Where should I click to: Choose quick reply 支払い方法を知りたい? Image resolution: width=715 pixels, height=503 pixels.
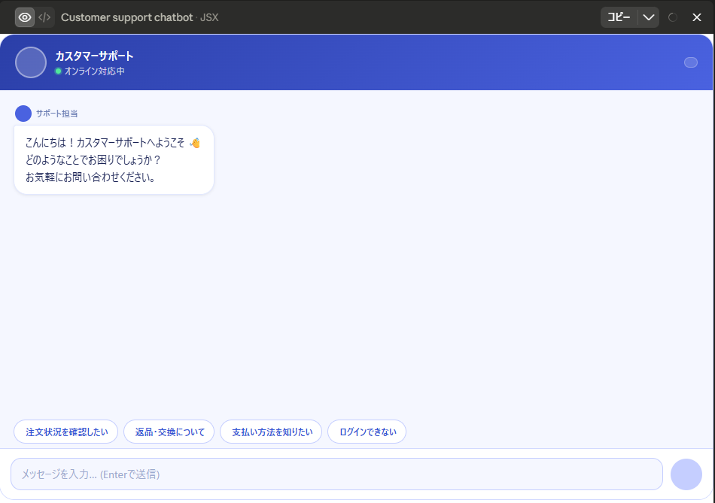coord(271,432)
